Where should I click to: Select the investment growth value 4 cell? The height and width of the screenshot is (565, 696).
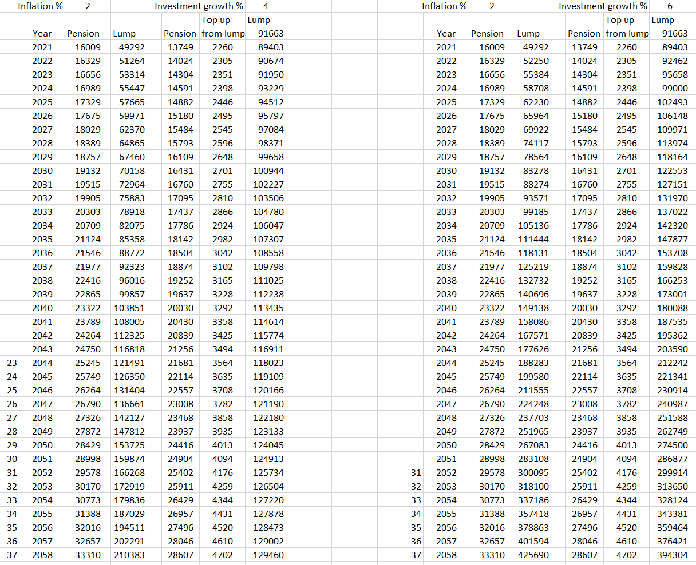tap(266, 6)
